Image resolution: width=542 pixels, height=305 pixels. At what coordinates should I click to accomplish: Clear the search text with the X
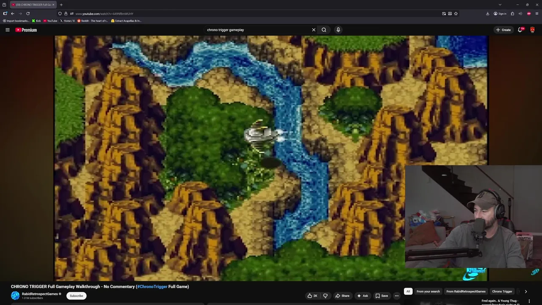[314, 30]
